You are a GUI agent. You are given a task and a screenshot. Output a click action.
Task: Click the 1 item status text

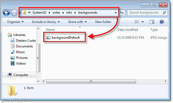click(x=29, y=88)
